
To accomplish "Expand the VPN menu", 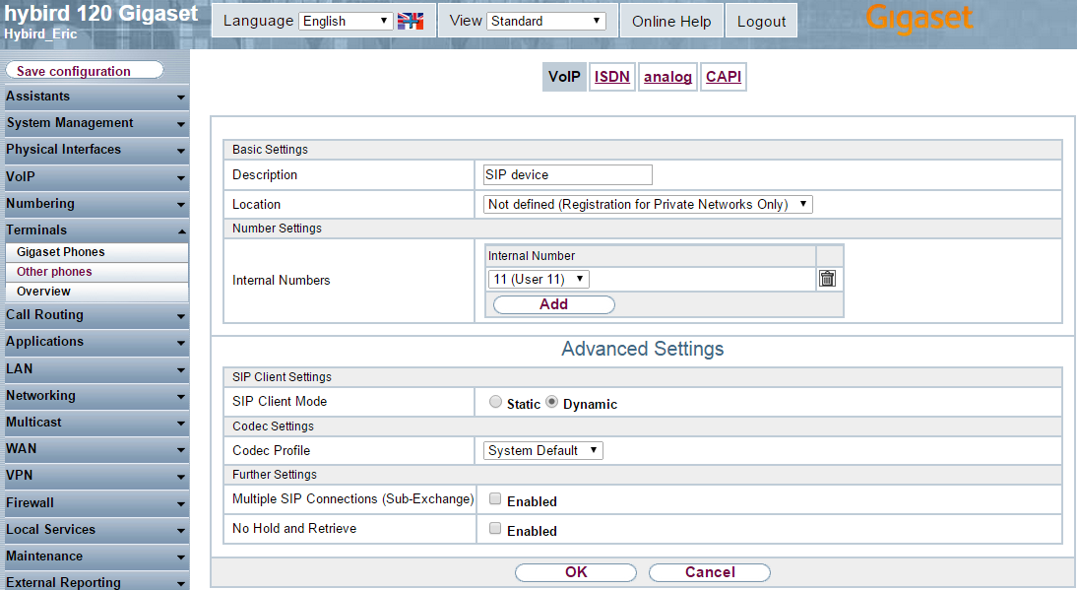I will tap(95, 476).
